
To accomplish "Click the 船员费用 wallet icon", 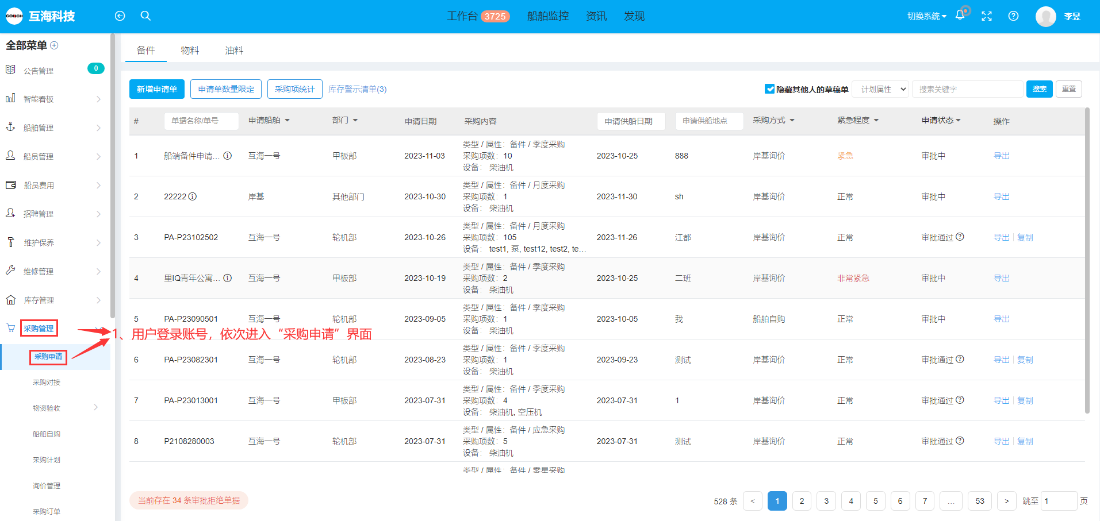I will pos(10,184).
